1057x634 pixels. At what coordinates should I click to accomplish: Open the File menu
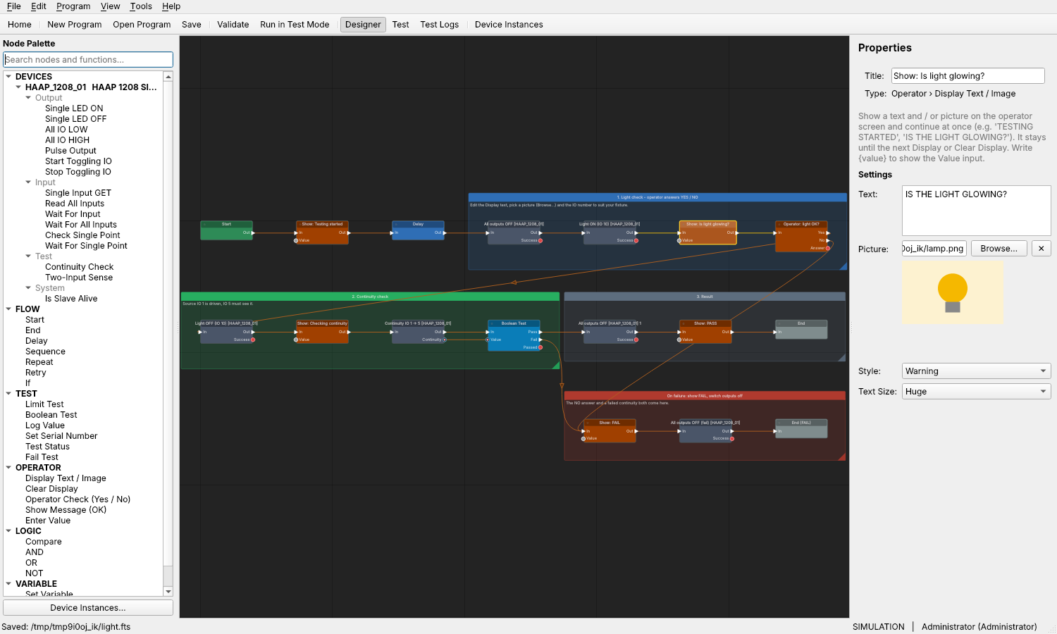tap(14, 6)
